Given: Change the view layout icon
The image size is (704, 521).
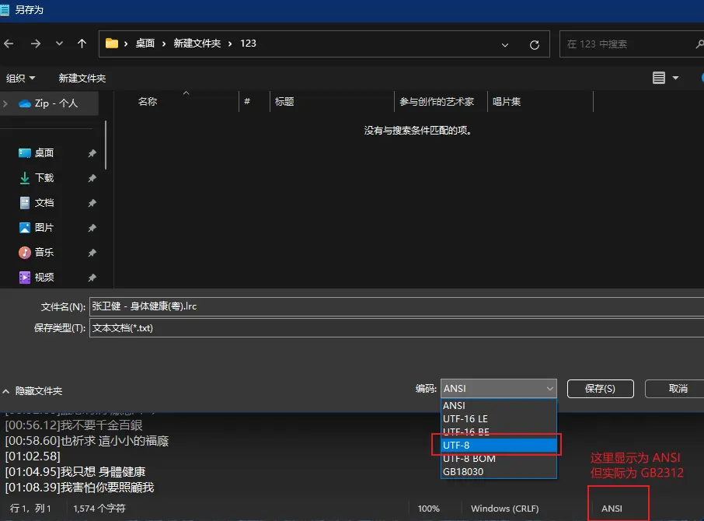Looking at the screenshot, I should click(659, 78).
